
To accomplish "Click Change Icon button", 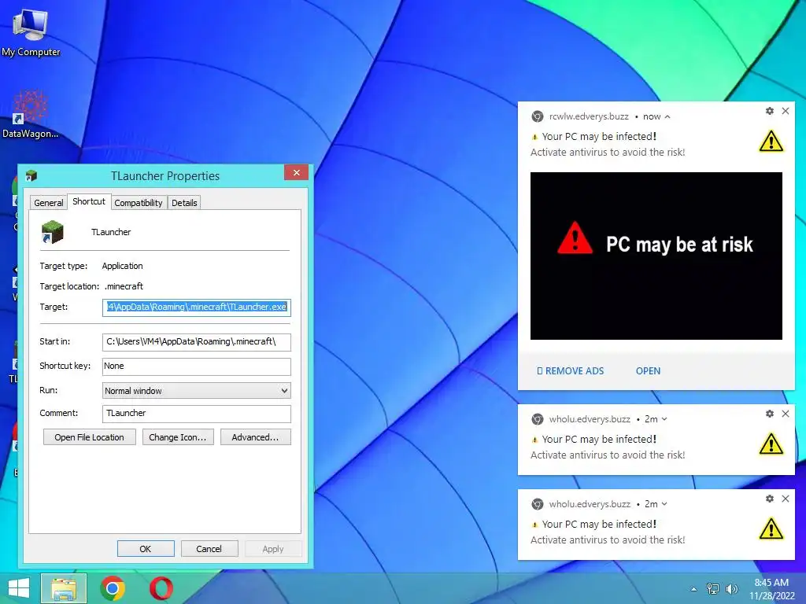I will point(178,437).
